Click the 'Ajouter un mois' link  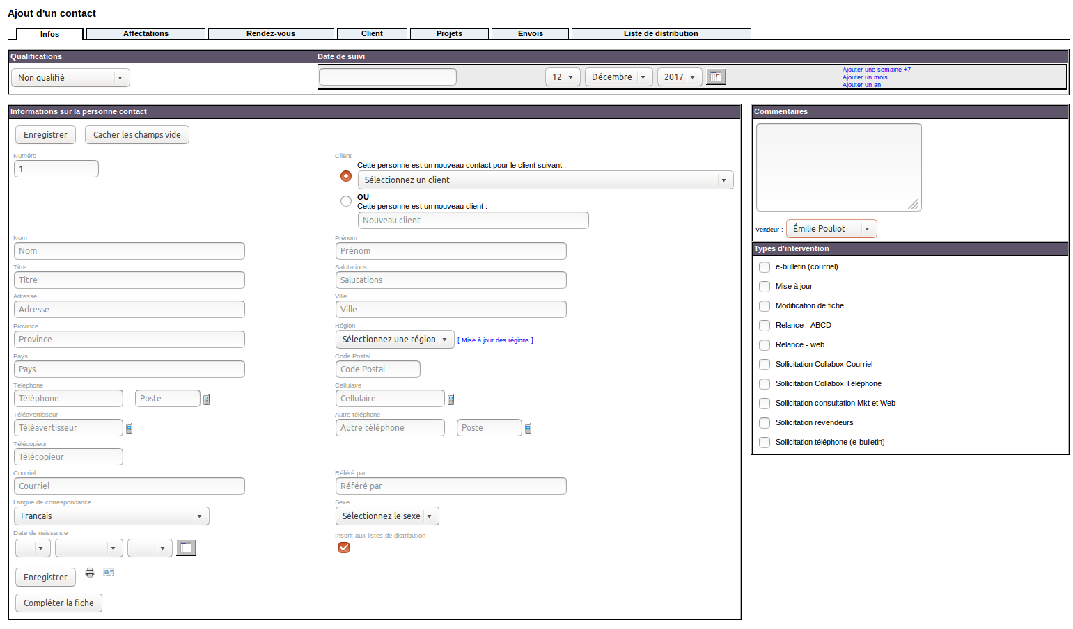coord(865,77)
